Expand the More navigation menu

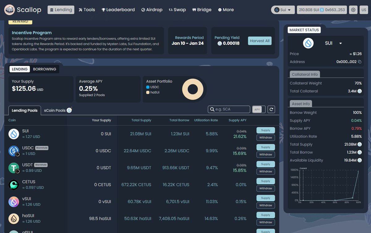click(x=226, y=10)
